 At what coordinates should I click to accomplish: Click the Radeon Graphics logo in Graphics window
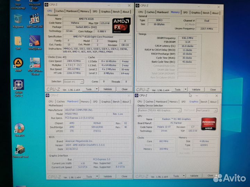coord(209,124)
